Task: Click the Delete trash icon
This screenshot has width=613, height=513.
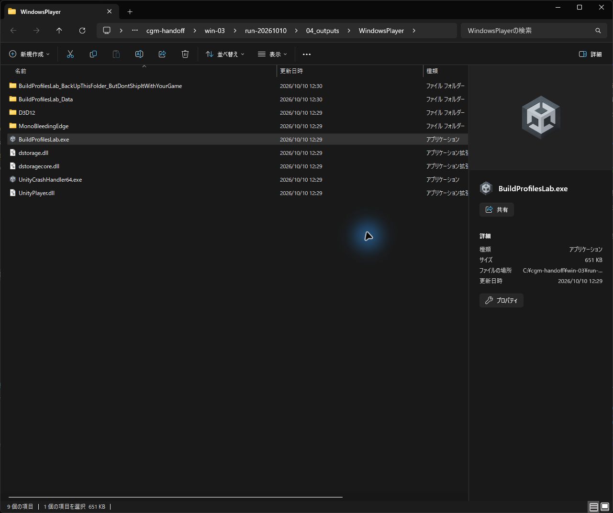Action: tap(185, 54)
